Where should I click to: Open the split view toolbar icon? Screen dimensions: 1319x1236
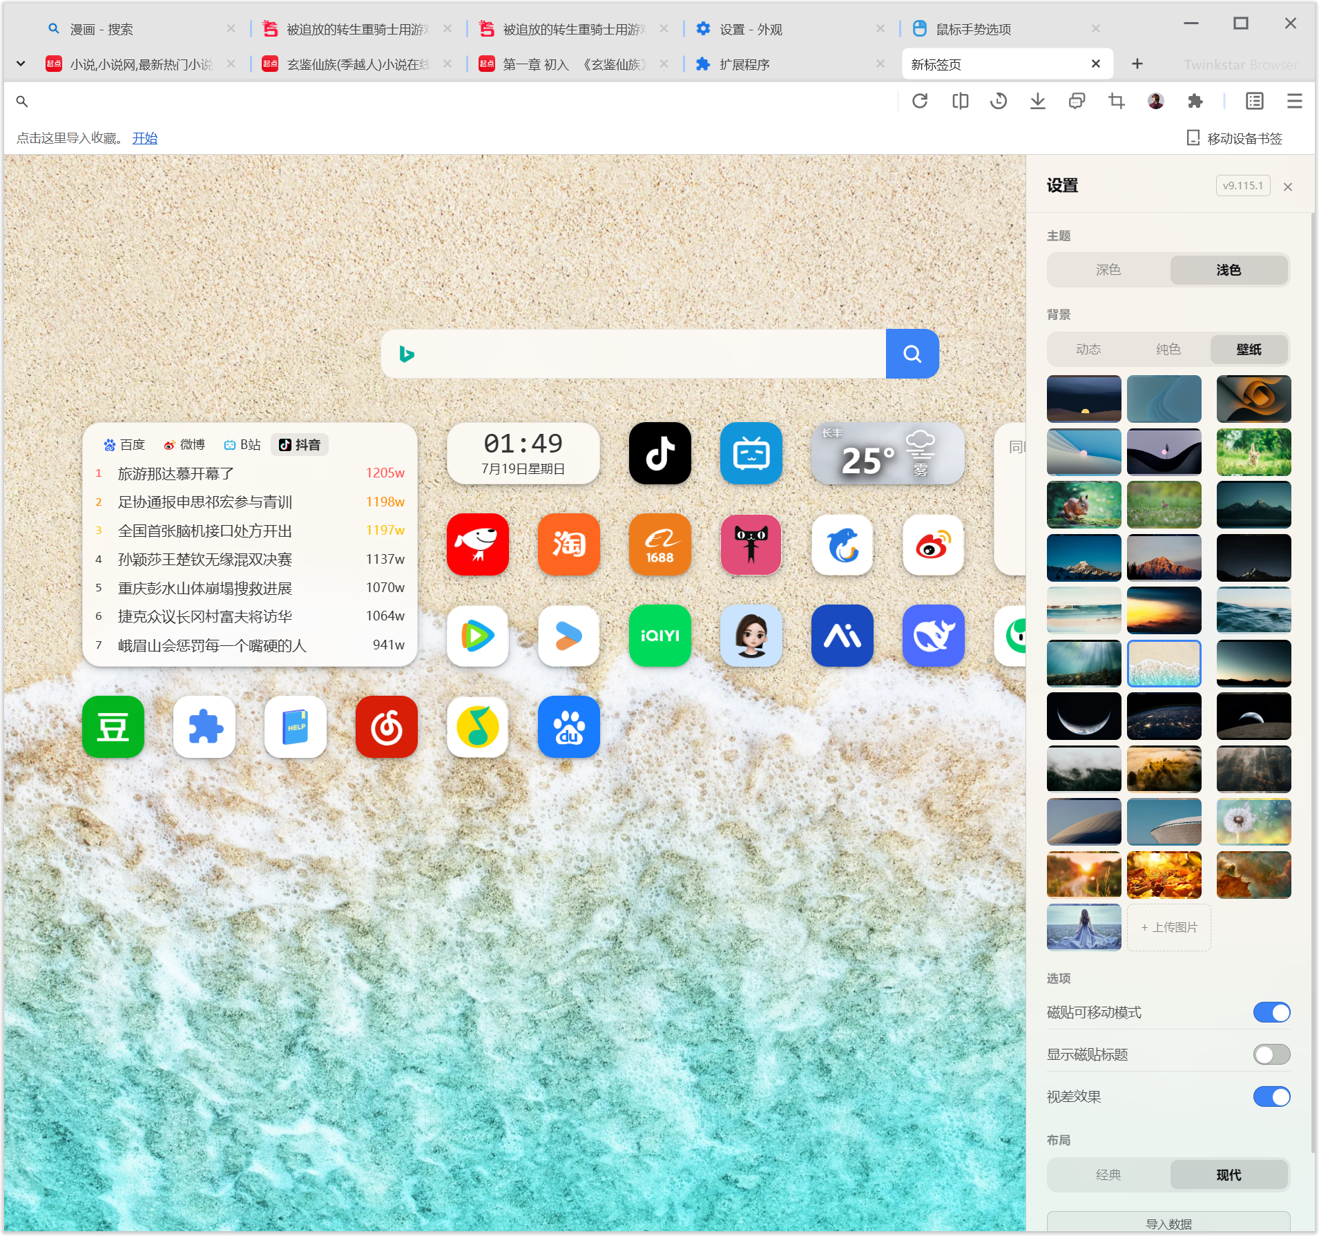tap(960, 102)
